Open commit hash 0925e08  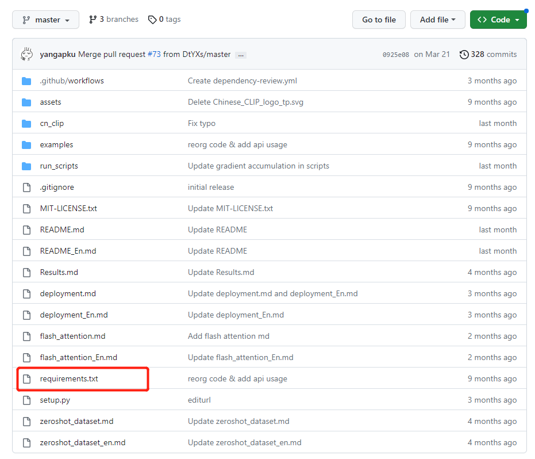click(395, 55)
